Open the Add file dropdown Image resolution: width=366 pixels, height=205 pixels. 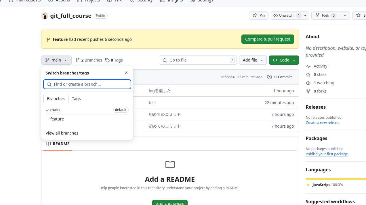(x=253, y=60)
